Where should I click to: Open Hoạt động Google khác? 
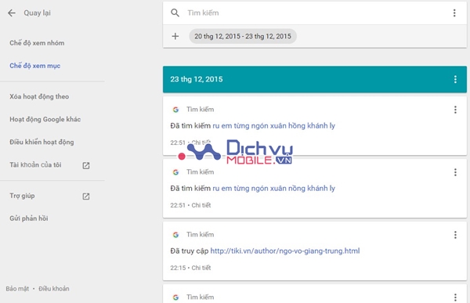[x=45, y=119]
